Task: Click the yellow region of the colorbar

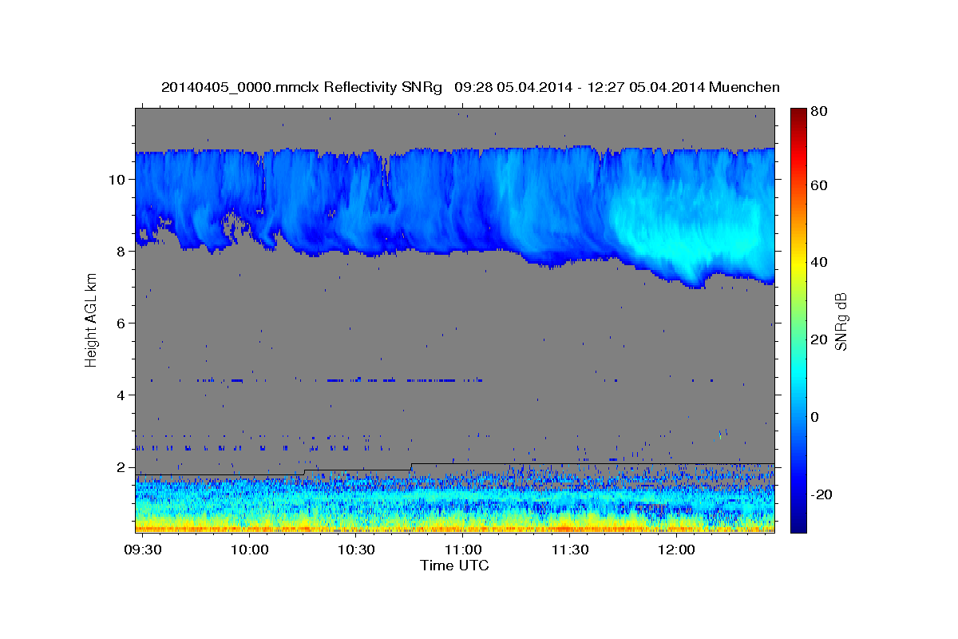Action: (798, 262)
